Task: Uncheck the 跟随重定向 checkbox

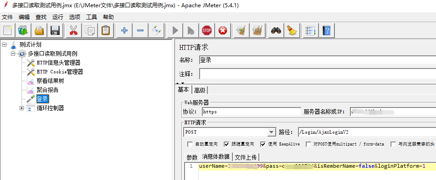Action: 226,144
